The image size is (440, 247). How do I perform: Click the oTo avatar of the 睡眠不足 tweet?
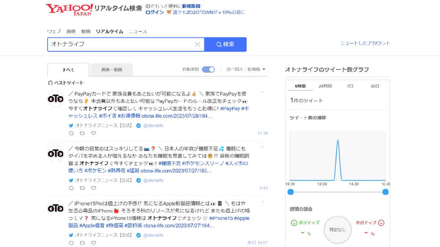[x=56, y=154]
